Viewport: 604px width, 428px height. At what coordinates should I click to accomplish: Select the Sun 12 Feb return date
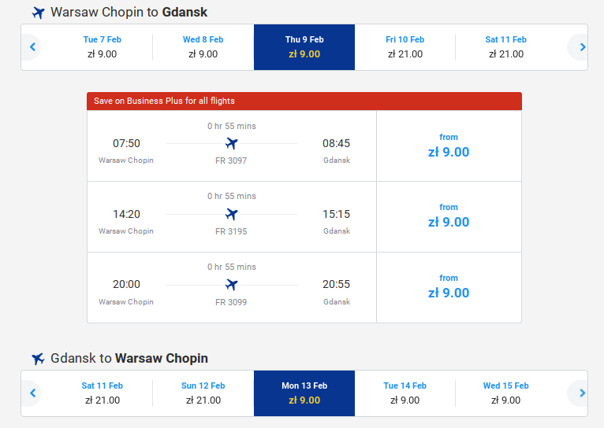tap(203, 393)
